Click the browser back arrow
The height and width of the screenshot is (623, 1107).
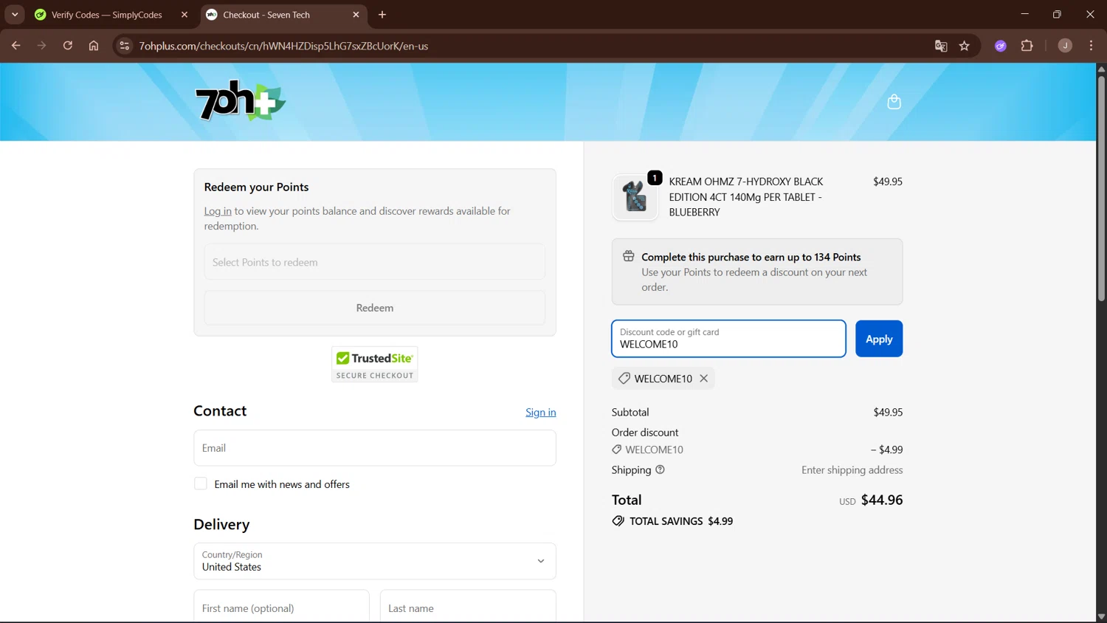click(x=15, y=46)
